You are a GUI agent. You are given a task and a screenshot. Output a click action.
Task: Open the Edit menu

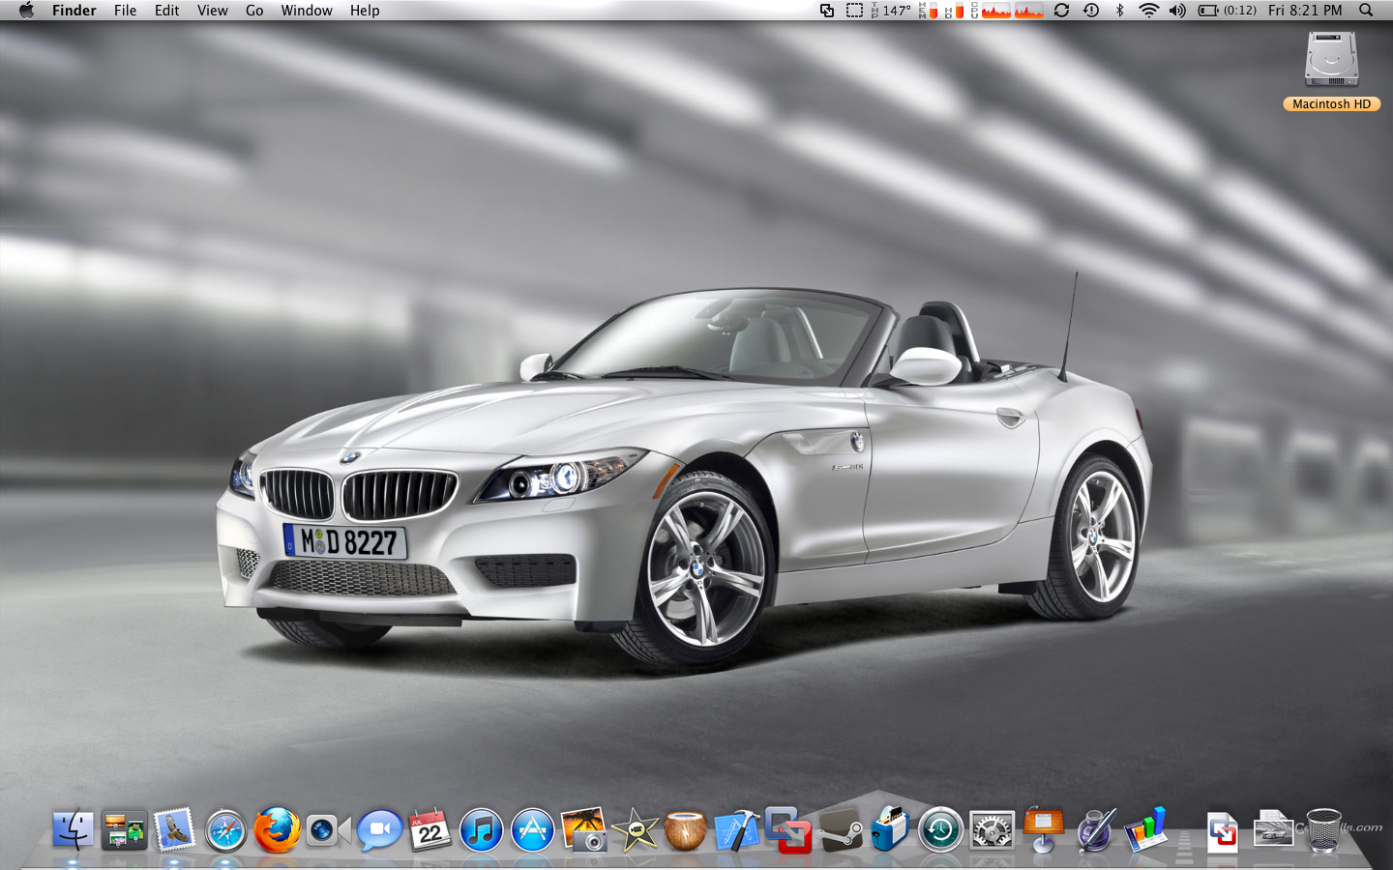167,11
